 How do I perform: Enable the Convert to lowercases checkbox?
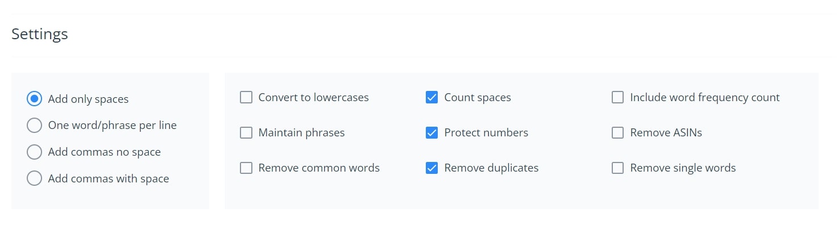point(246,98)
